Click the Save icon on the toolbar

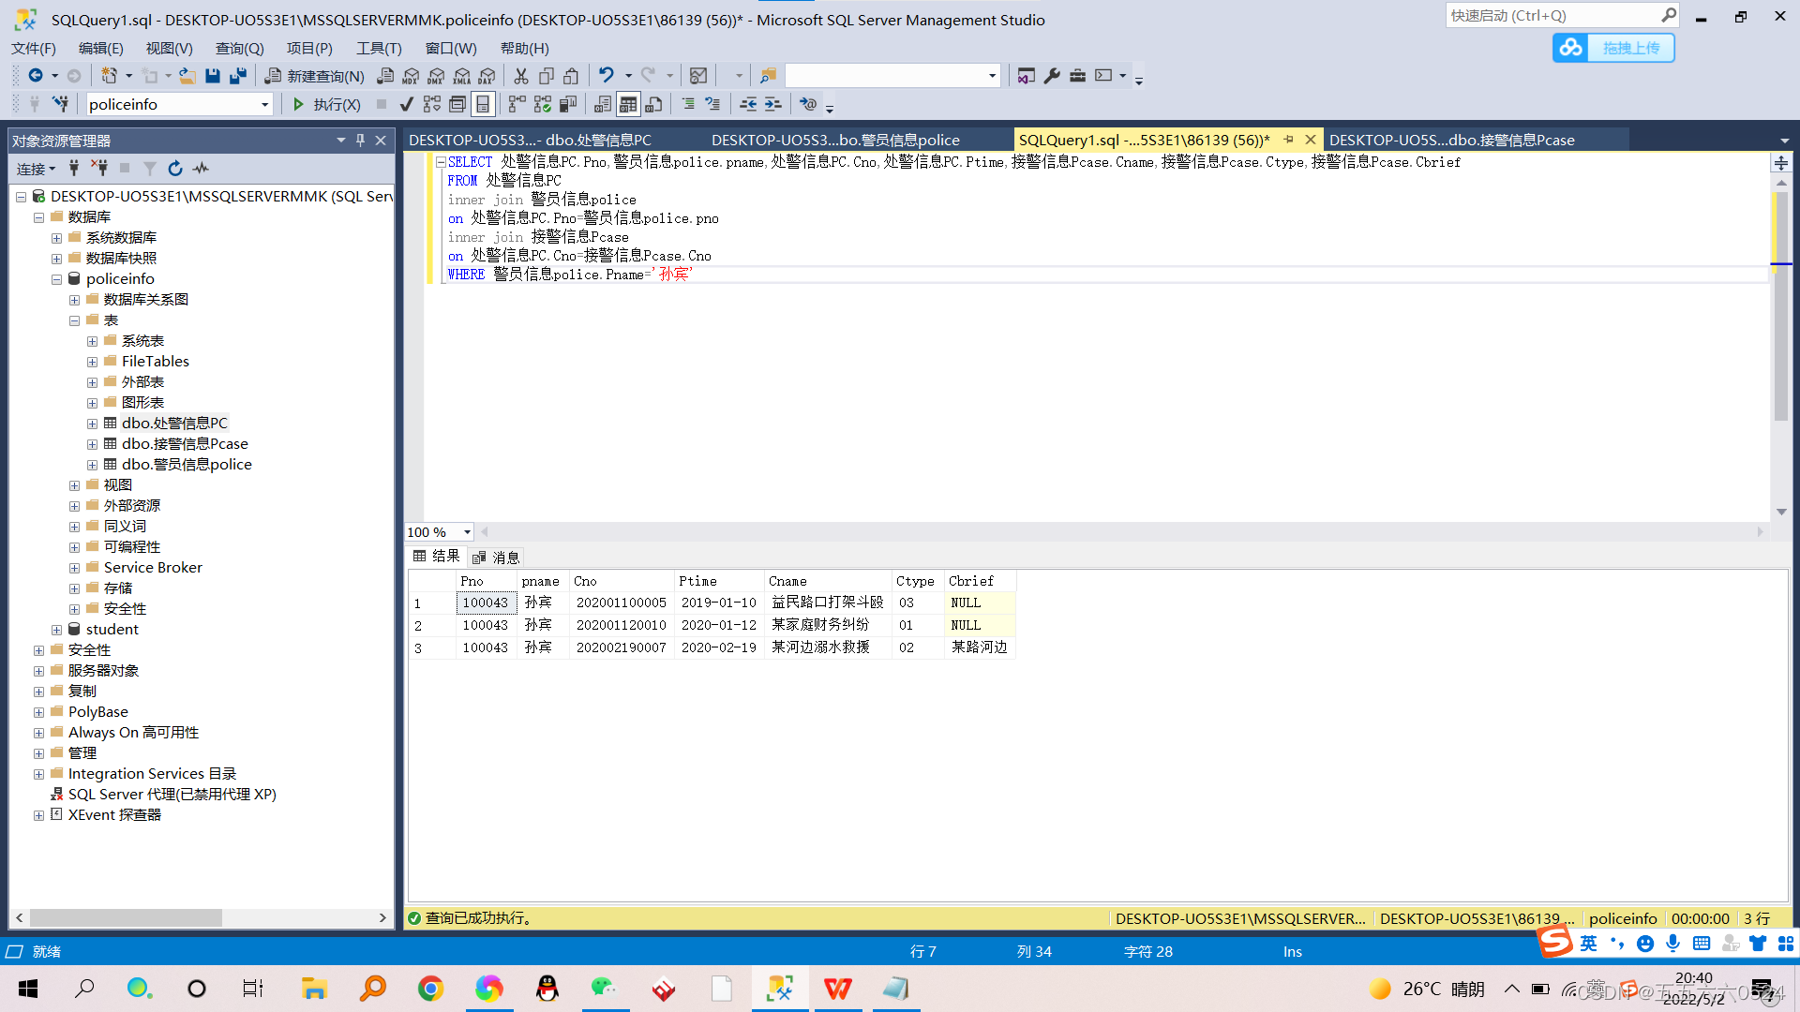coord(213,76)
